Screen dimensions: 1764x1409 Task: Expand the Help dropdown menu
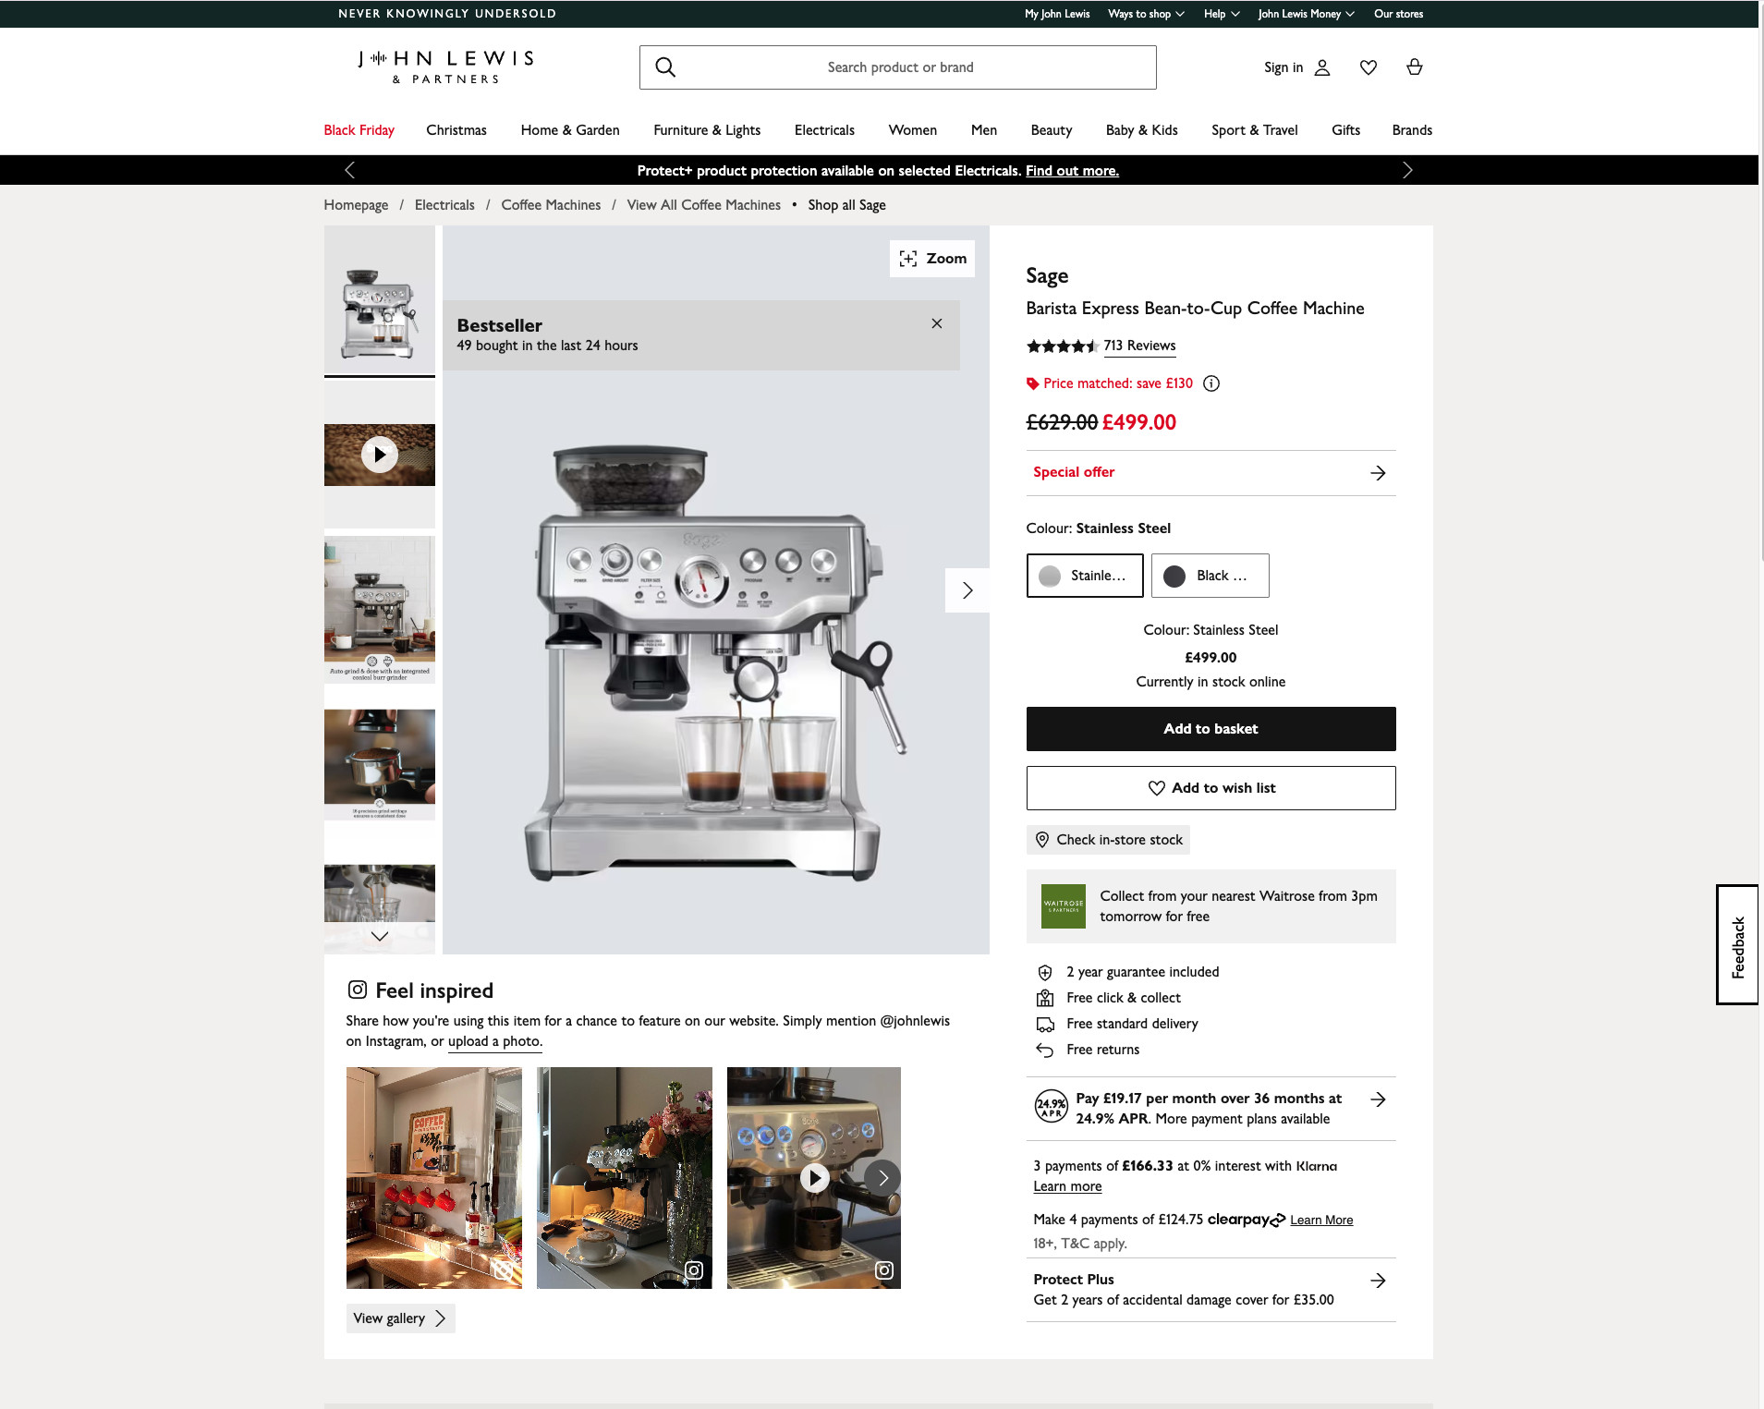pos(1222,14)
